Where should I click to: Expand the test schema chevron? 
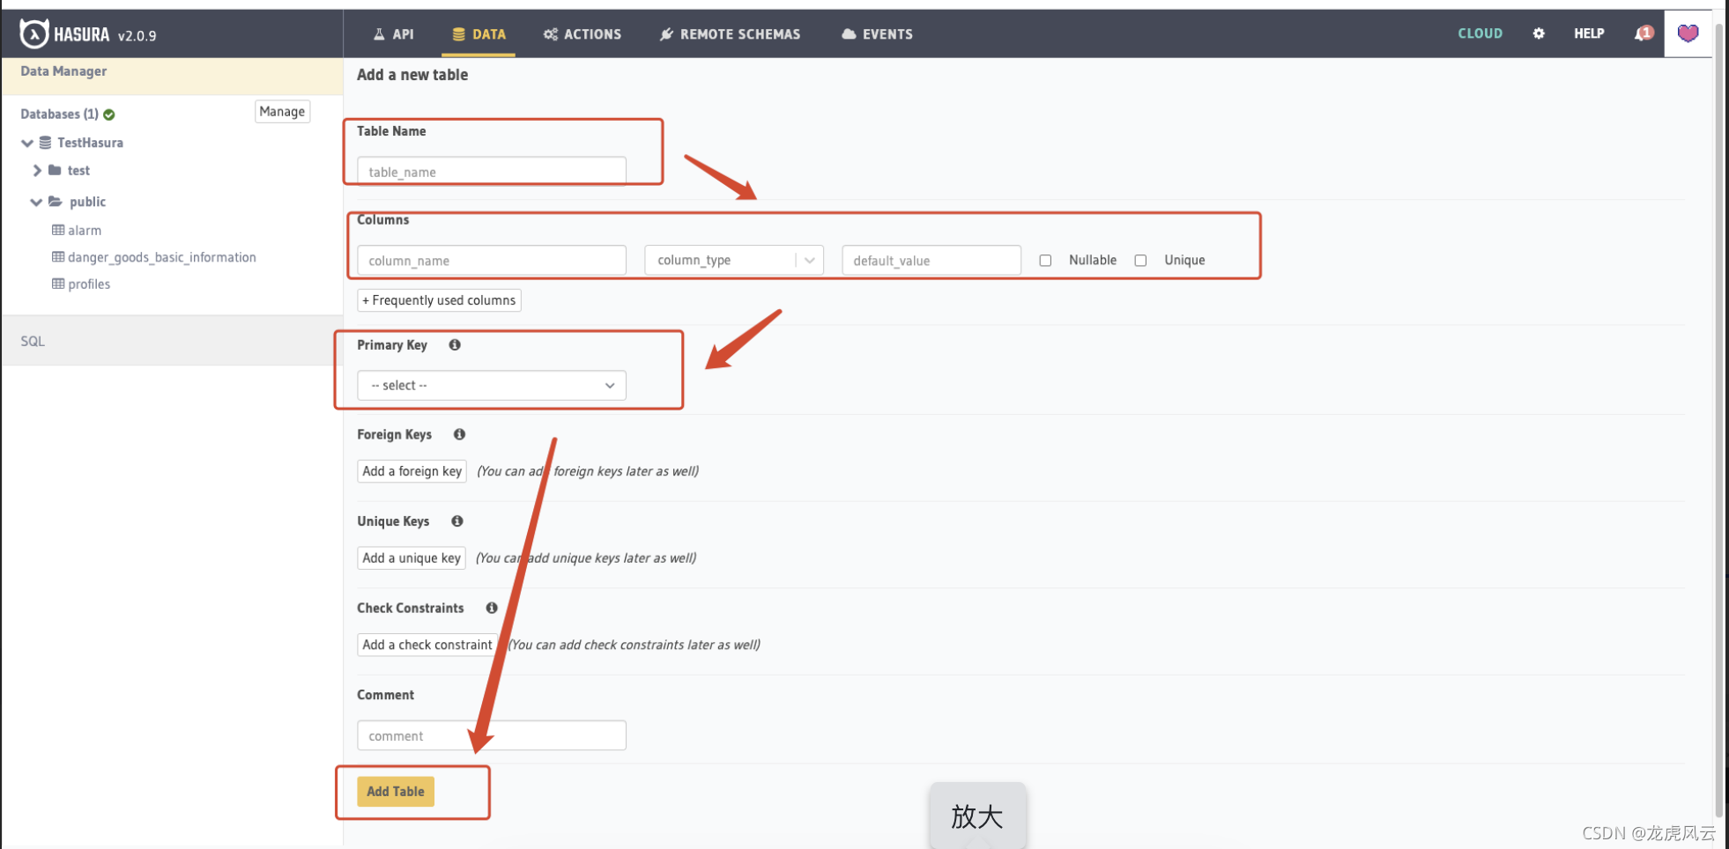point(37,170)
